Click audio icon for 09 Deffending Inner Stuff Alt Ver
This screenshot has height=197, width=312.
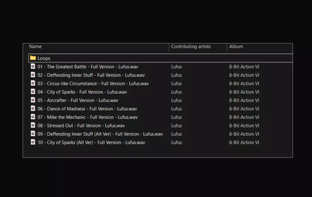(33, 134)
